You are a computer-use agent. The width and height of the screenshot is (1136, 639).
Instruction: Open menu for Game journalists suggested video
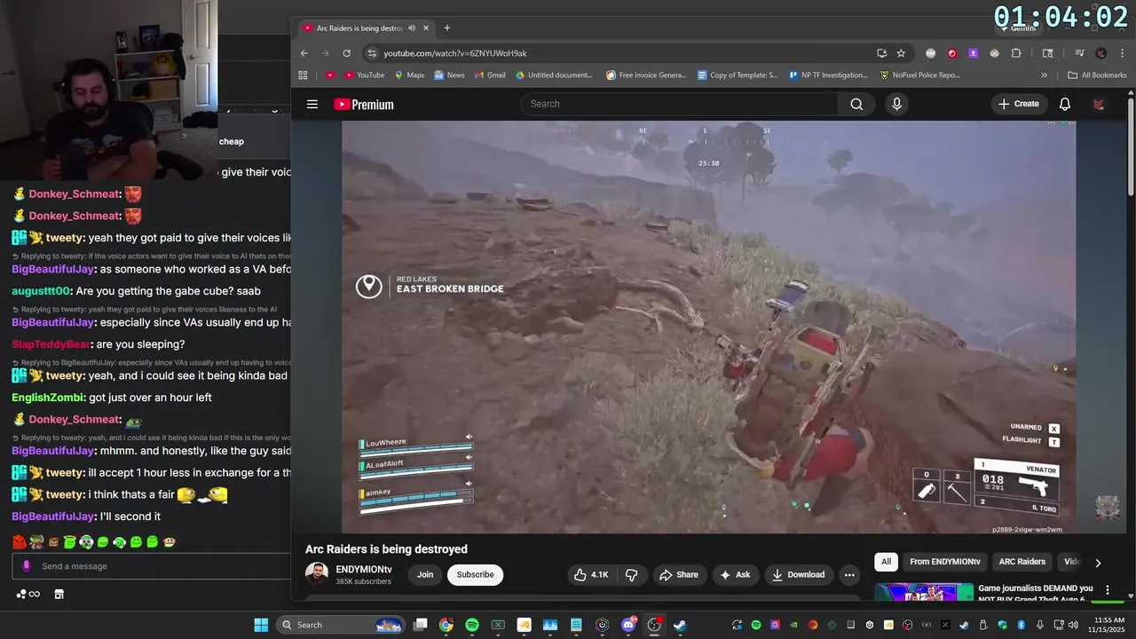pos(1107,589)
